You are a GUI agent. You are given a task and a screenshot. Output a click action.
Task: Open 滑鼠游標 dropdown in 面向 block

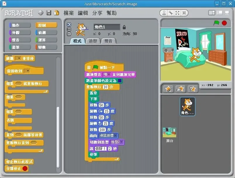click(x=108, y=136)
